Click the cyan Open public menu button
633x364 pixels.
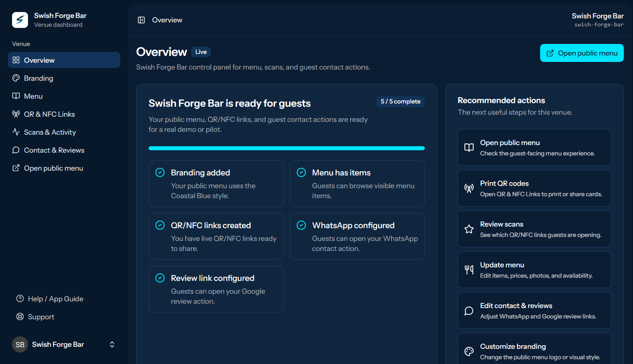tap(582, 53)
